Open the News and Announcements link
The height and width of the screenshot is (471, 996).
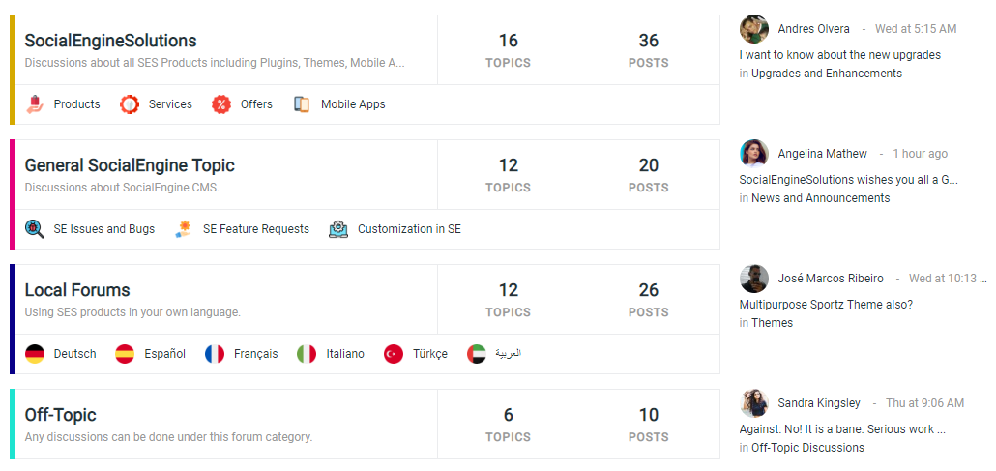(x=821, y=198)
